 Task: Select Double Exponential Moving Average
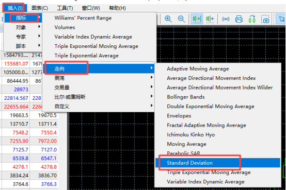211,107
